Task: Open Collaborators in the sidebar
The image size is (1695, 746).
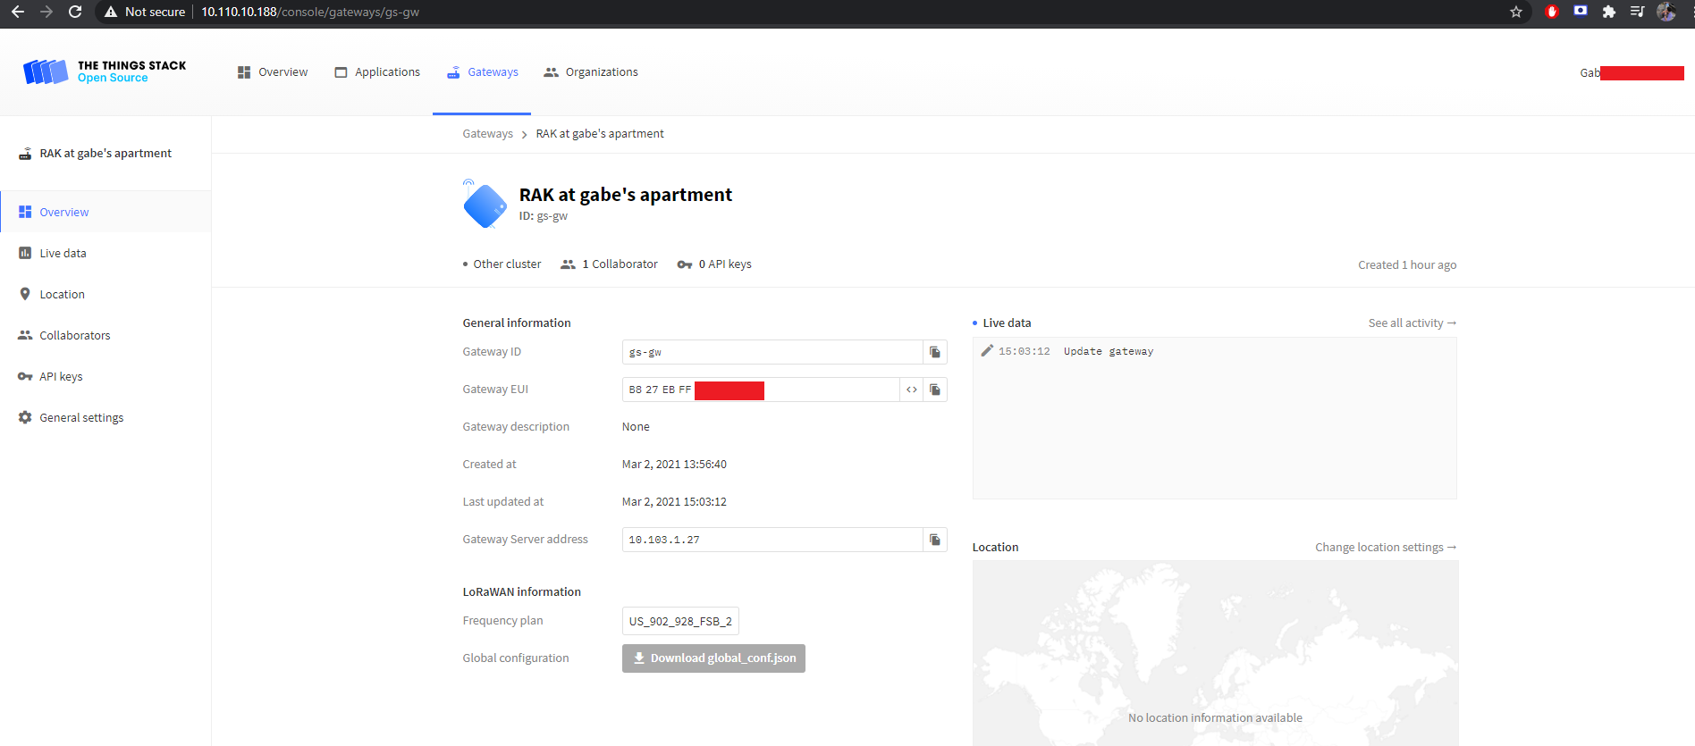Action: click(x=105, y=335)
